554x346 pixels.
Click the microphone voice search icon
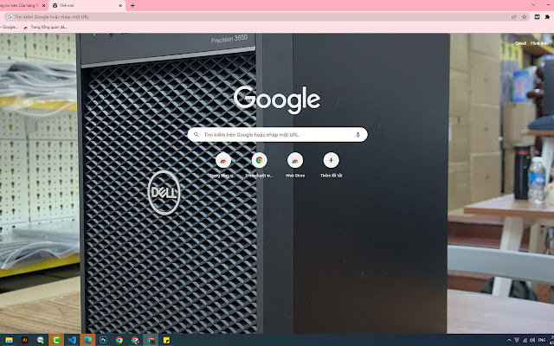tap(358, 135)
